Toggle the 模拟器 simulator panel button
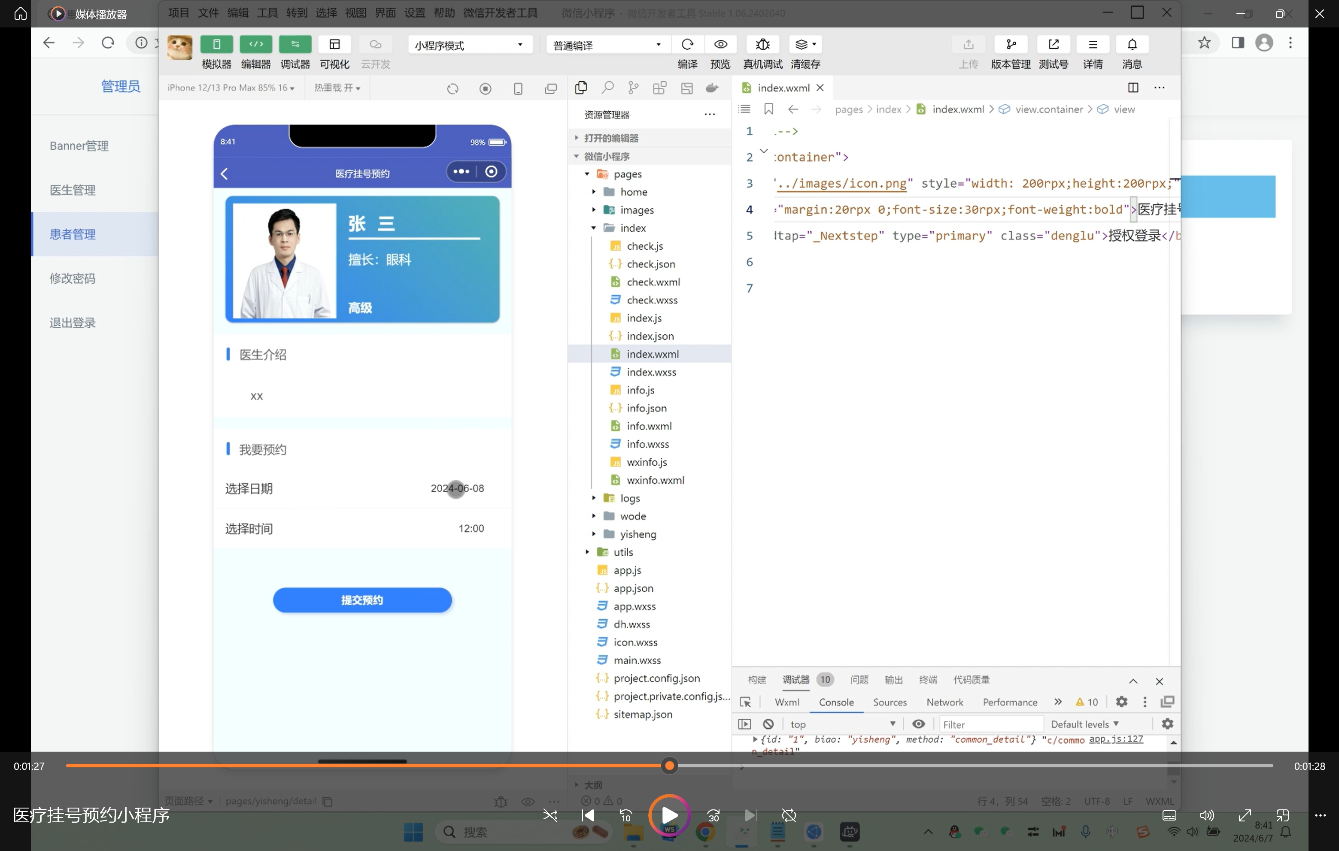Viewport: 1339px width, 851px height. click(x=216, y=45)
